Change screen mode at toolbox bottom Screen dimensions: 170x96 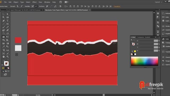(5, 75)
